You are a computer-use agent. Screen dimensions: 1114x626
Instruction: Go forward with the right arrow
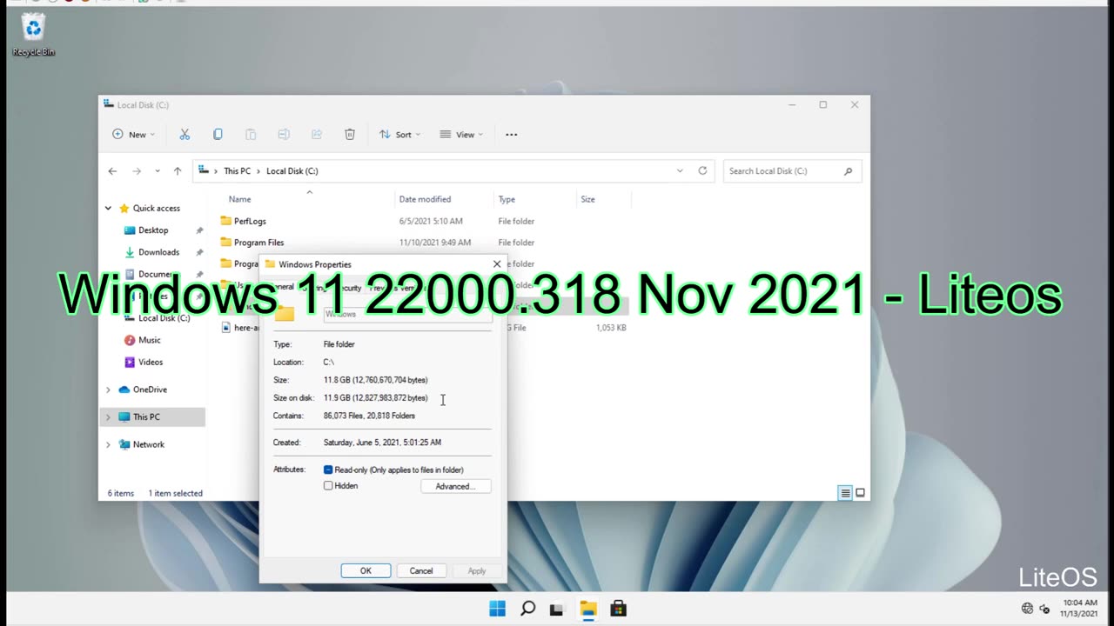point(136,171)
